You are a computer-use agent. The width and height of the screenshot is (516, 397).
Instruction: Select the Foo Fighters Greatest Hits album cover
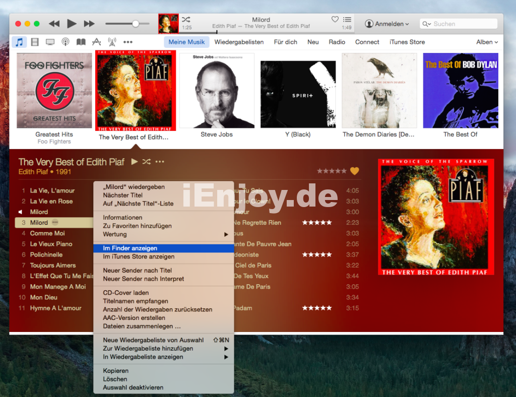54,91
